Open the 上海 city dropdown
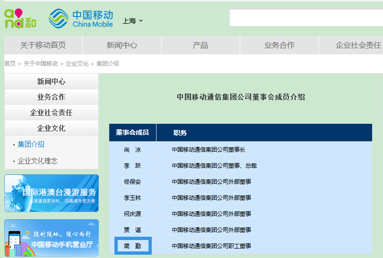 (132, 21)
